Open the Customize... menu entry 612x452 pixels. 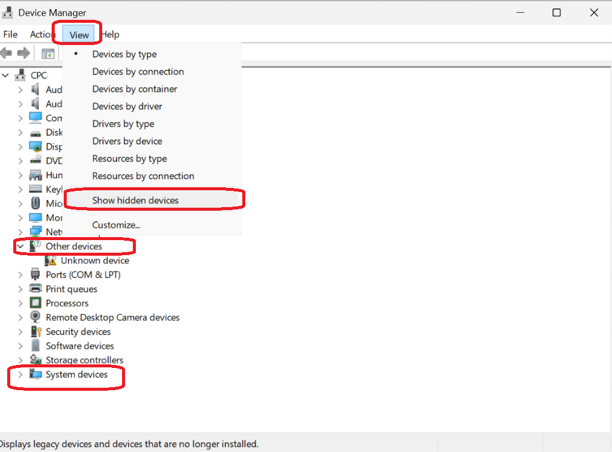click(x=152, y=225)
